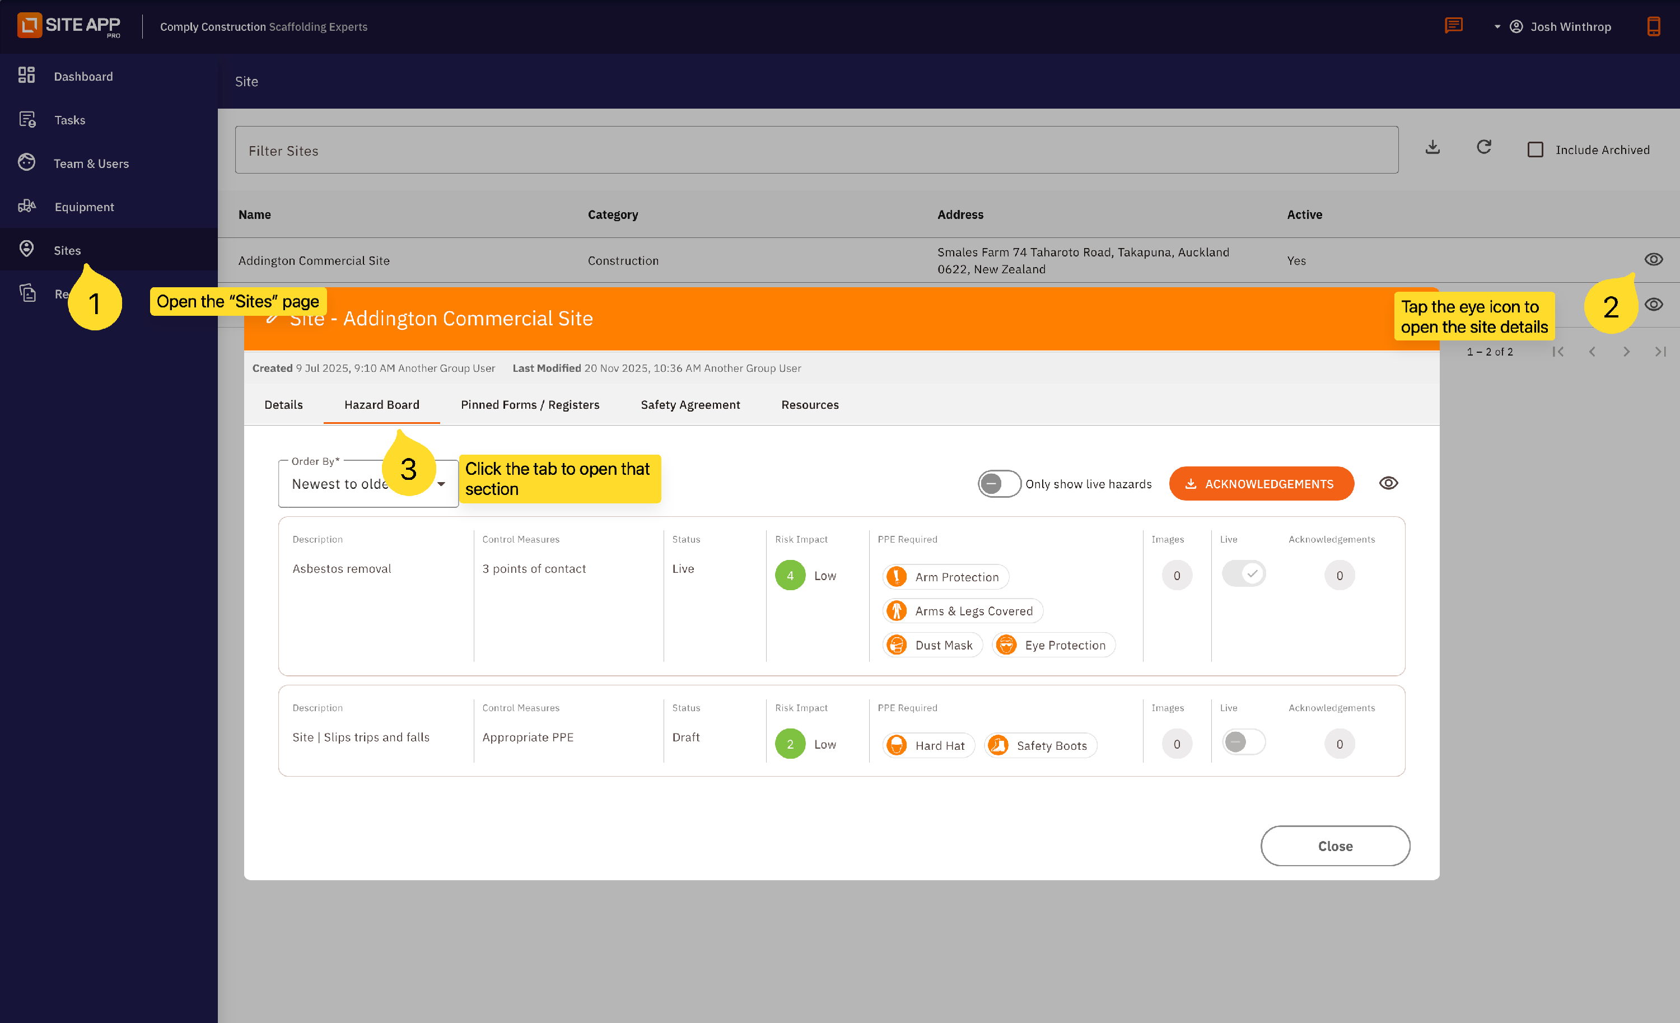Click the Tasks sidebar icon
Viewport: 1680px width, 1023px height.
26,119
